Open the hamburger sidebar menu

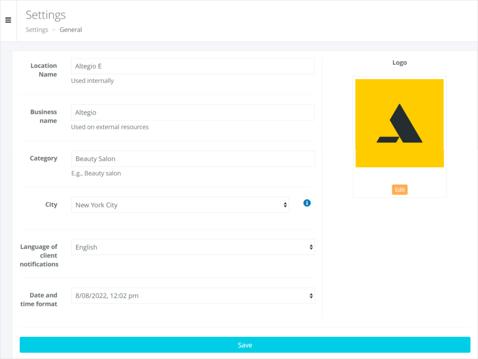8,20
